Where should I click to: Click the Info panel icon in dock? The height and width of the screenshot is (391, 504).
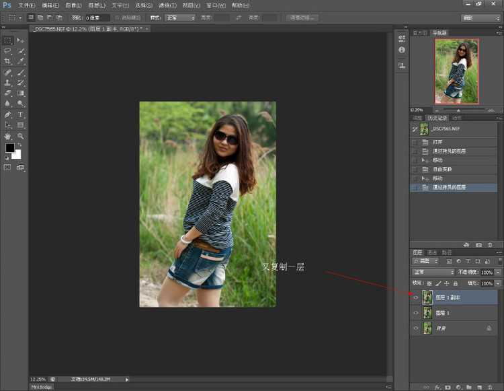tap(401, 50)
